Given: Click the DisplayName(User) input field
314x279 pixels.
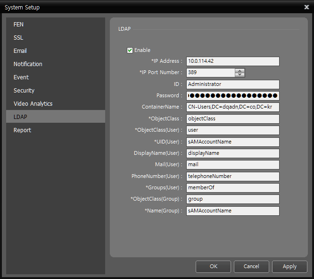Looking at the screenshot, I should click(233, 153).
